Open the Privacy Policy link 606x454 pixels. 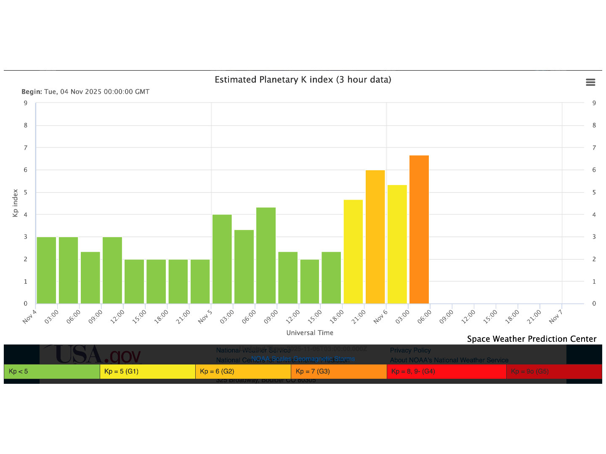410,350
